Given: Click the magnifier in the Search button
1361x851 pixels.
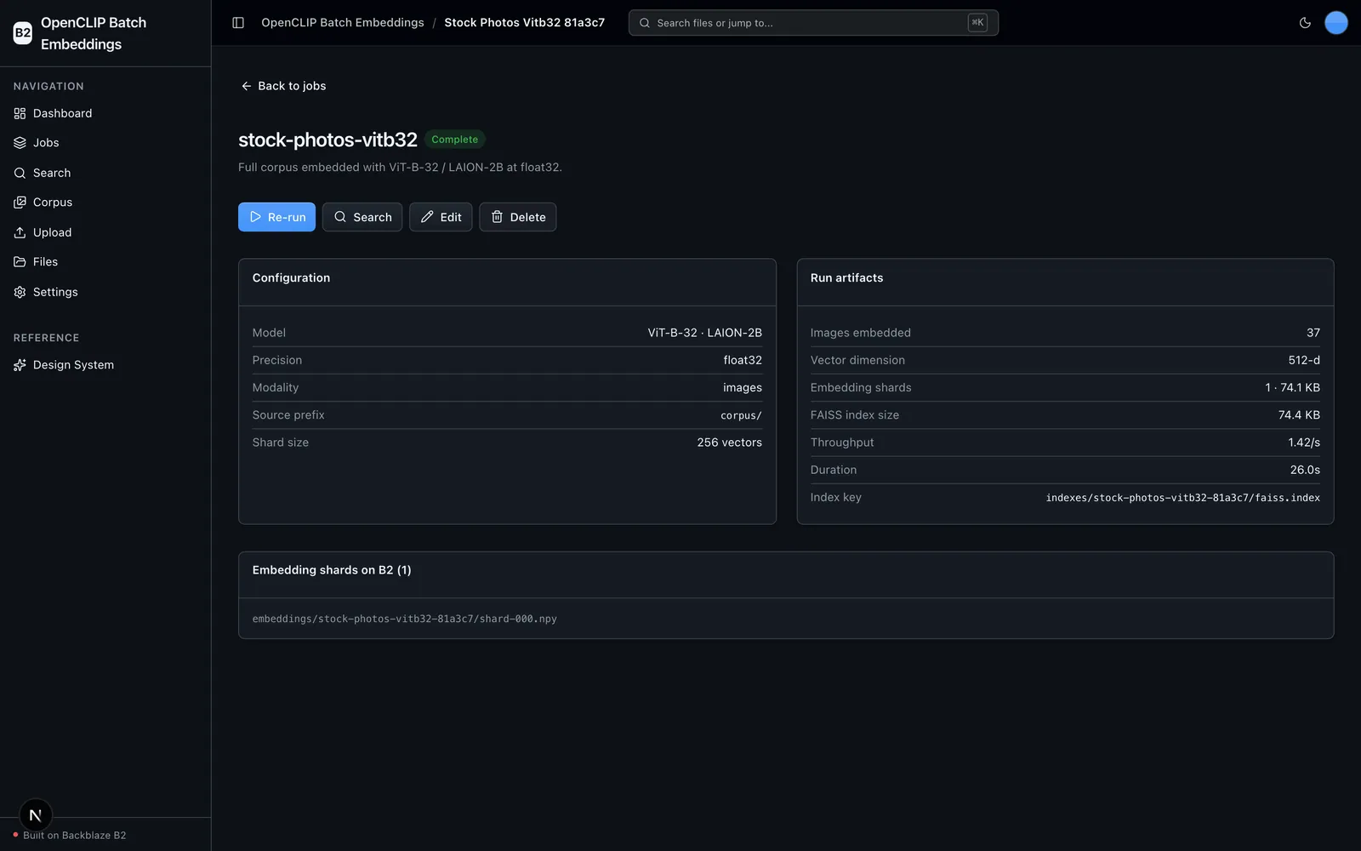Looking at the screenshot, I should click(340, 217).
